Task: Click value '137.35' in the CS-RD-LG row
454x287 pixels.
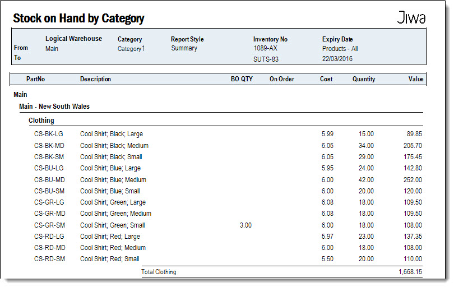Action: pyautogui.click(x=413, y=237)
